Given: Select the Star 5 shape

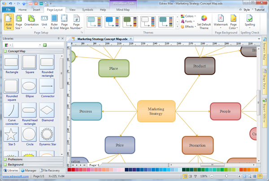Looking at the screenshot, I should 12,134.
